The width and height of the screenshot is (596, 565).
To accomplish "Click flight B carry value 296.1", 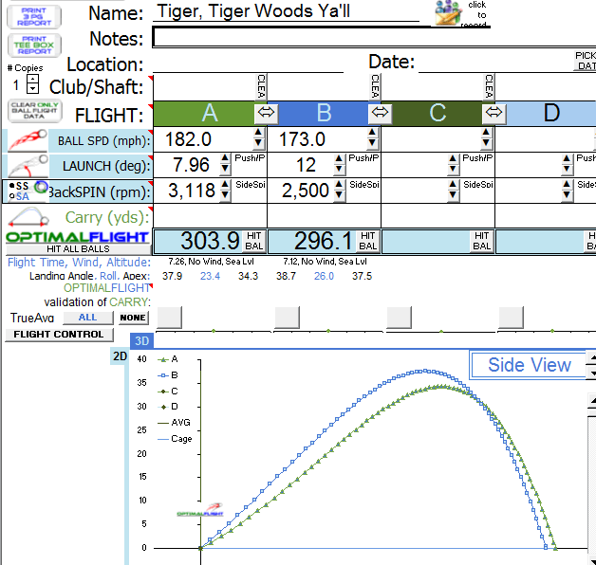I will click(323, 241).
